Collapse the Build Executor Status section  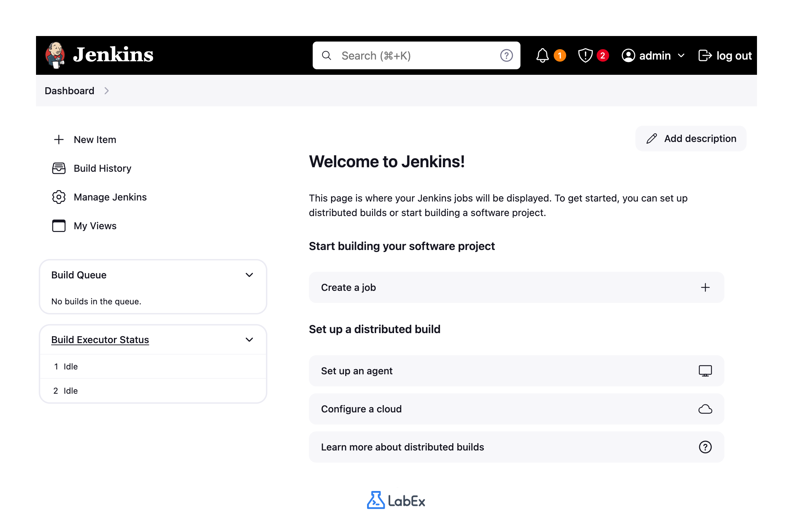pyautogui.click(x=249, y=339)
